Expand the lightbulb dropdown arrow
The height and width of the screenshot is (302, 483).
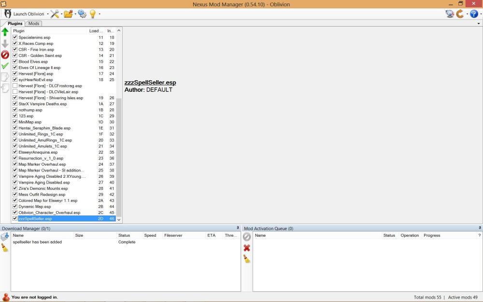(x=99, y=14)
